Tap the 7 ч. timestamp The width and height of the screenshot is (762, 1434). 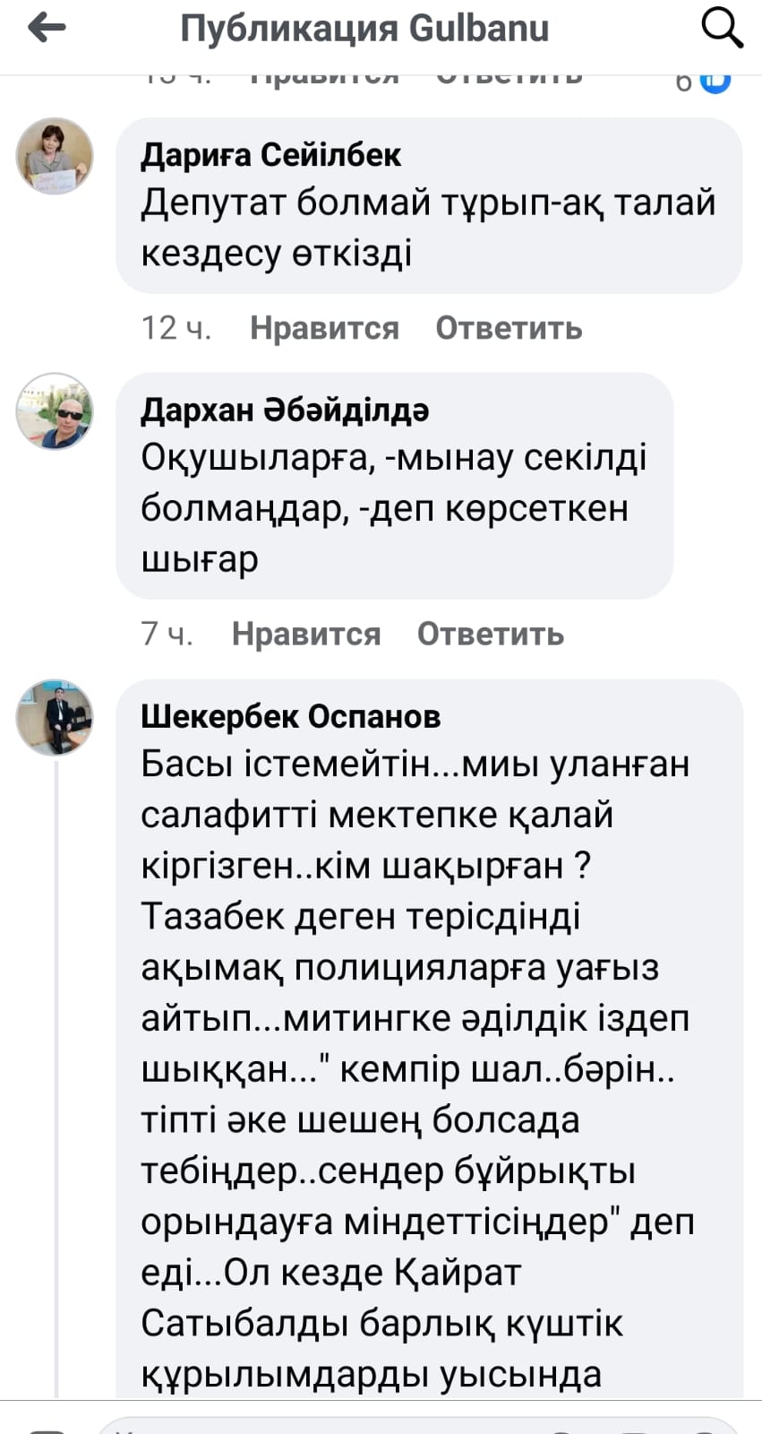point(167,634)
